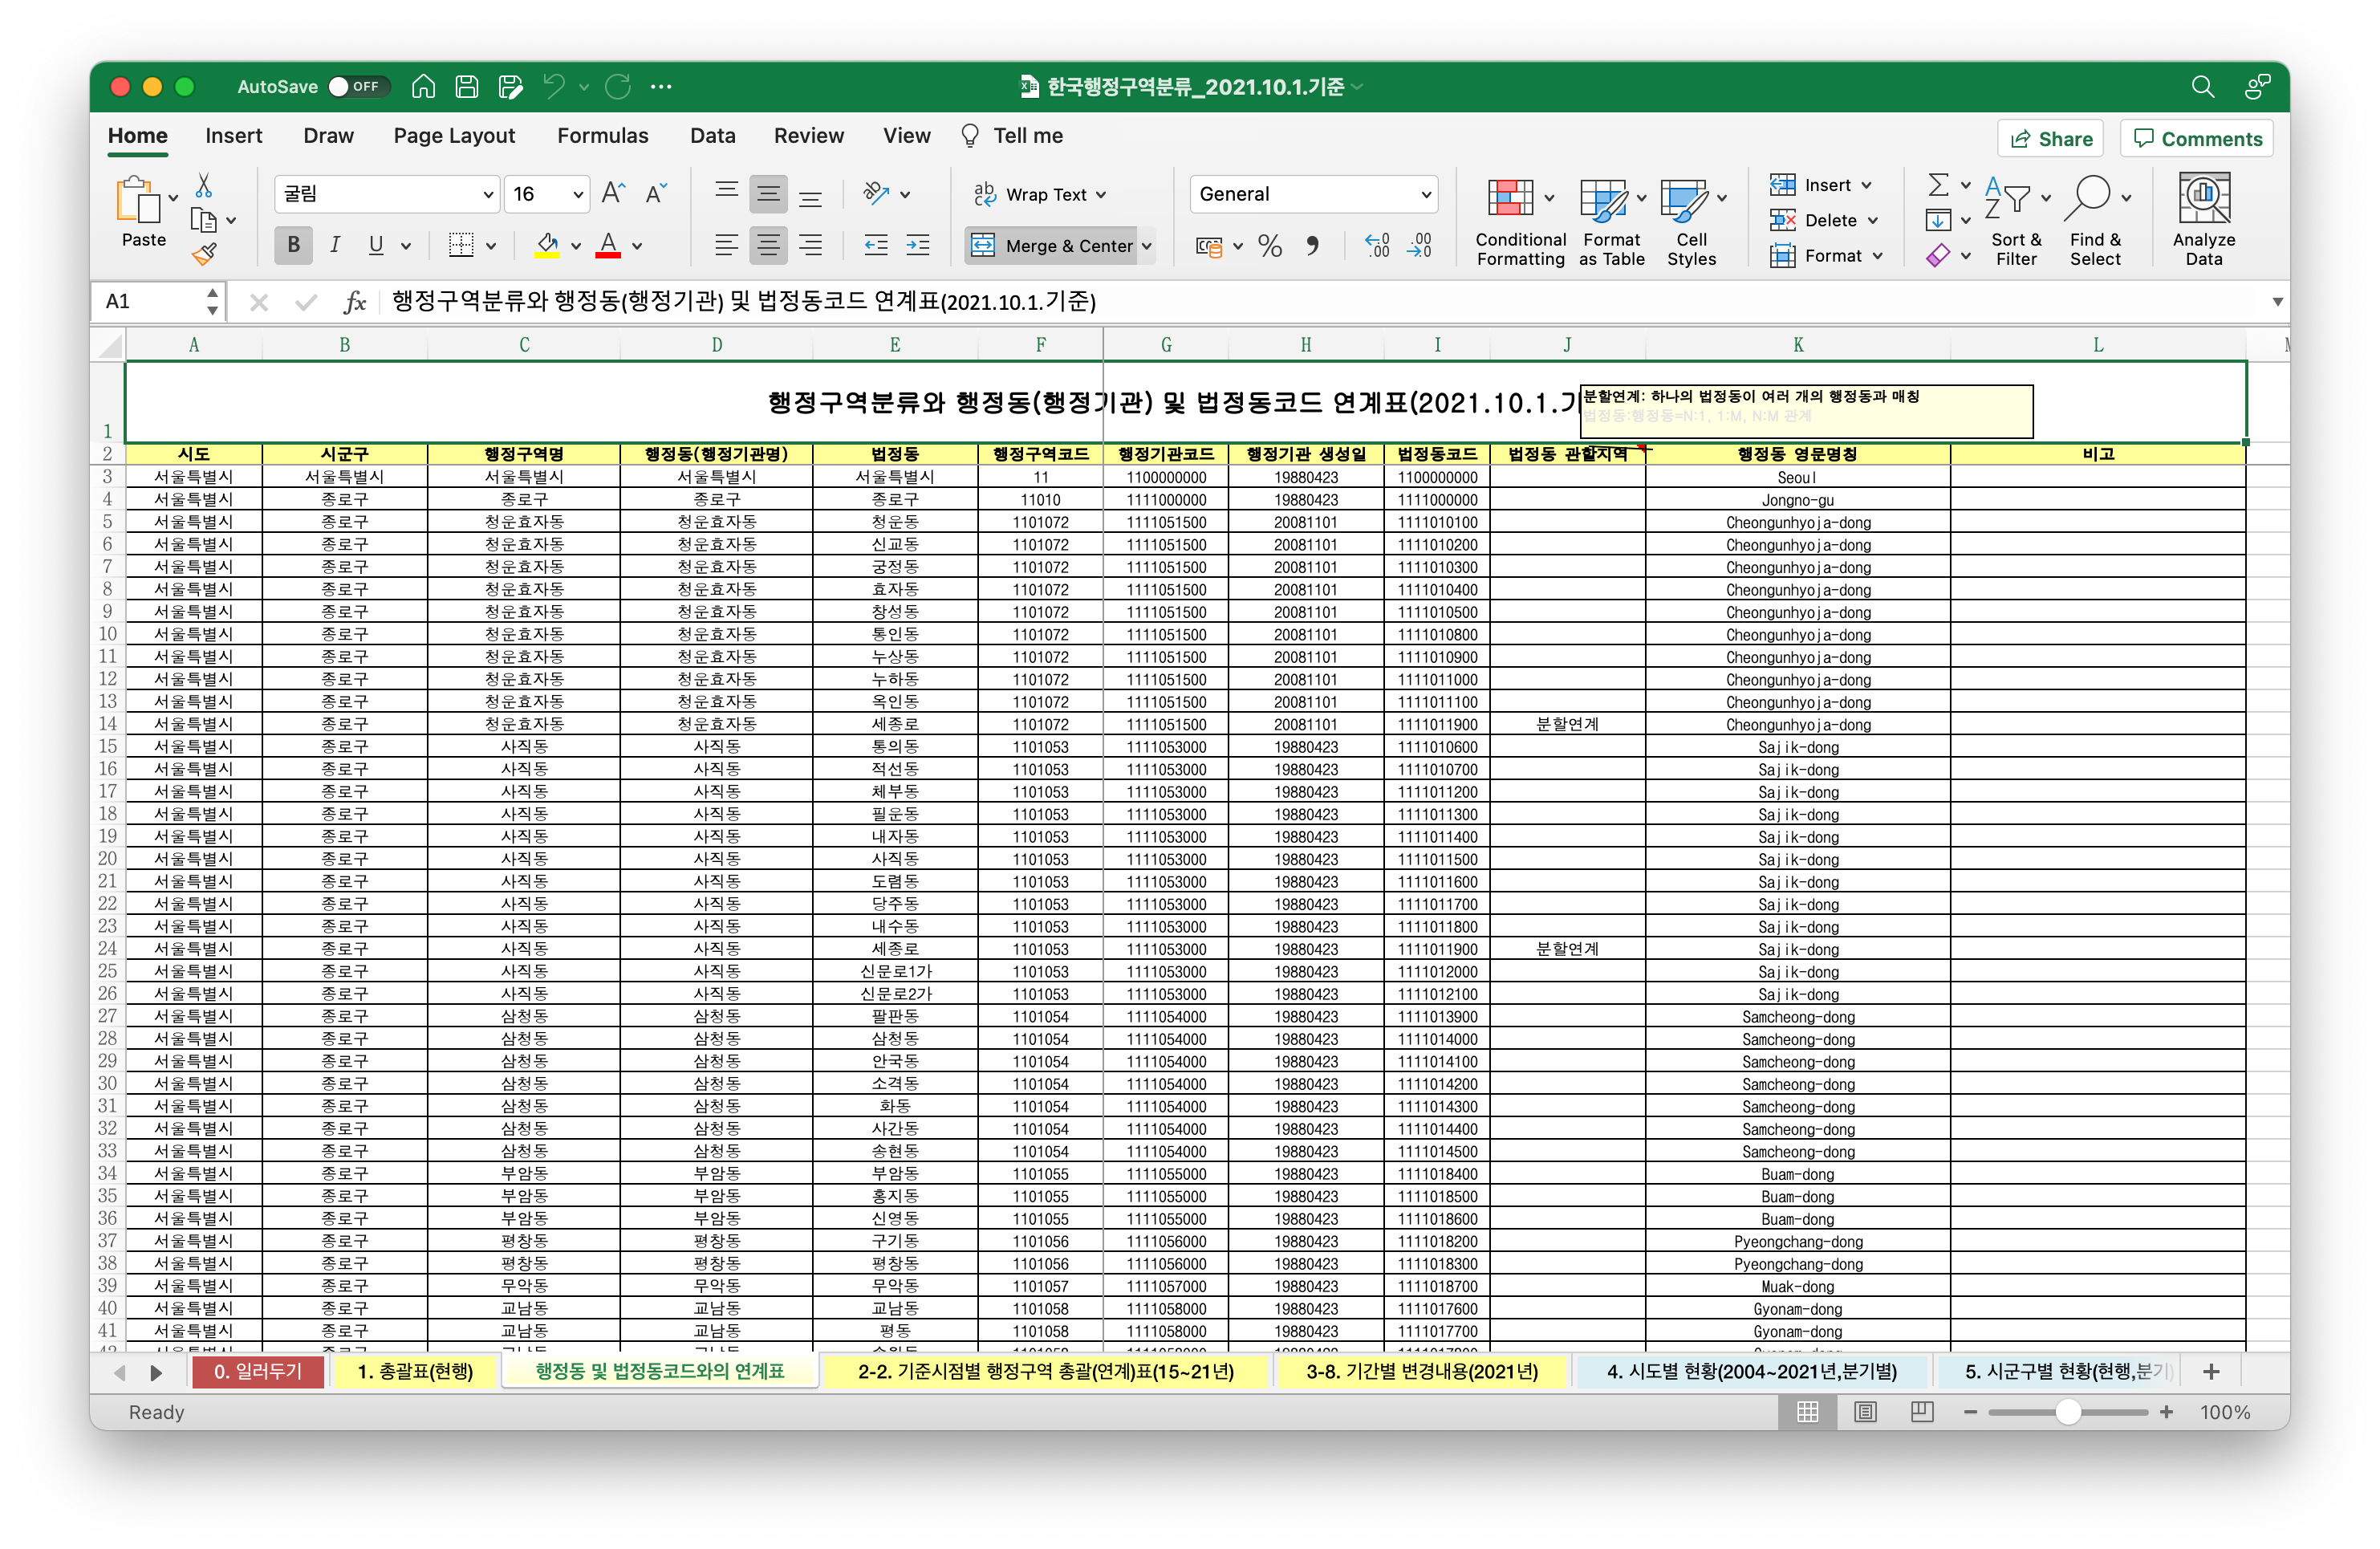
Task: Switch to Page Break Preview in status bar
Action: tap(1922, 1412)
